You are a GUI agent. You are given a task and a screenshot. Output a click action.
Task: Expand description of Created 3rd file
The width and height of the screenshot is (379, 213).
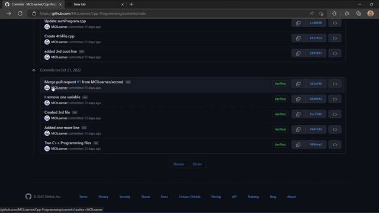(x=75, y=112)
